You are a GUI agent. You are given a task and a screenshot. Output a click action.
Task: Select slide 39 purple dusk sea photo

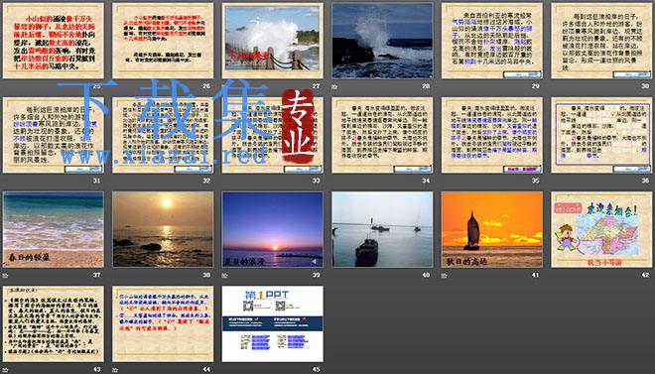(273, 229)
